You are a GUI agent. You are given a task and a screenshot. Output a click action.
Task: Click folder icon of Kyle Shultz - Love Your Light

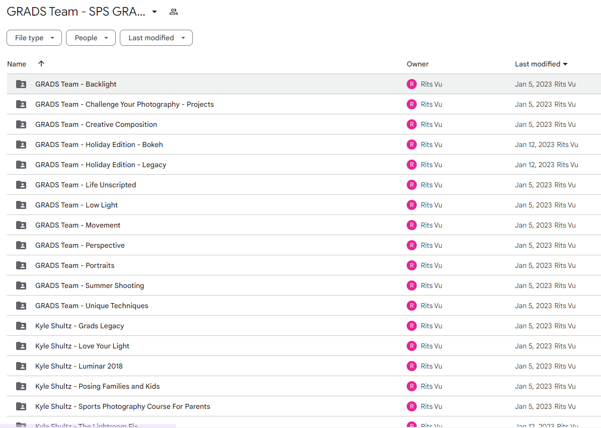pos(21,346)
